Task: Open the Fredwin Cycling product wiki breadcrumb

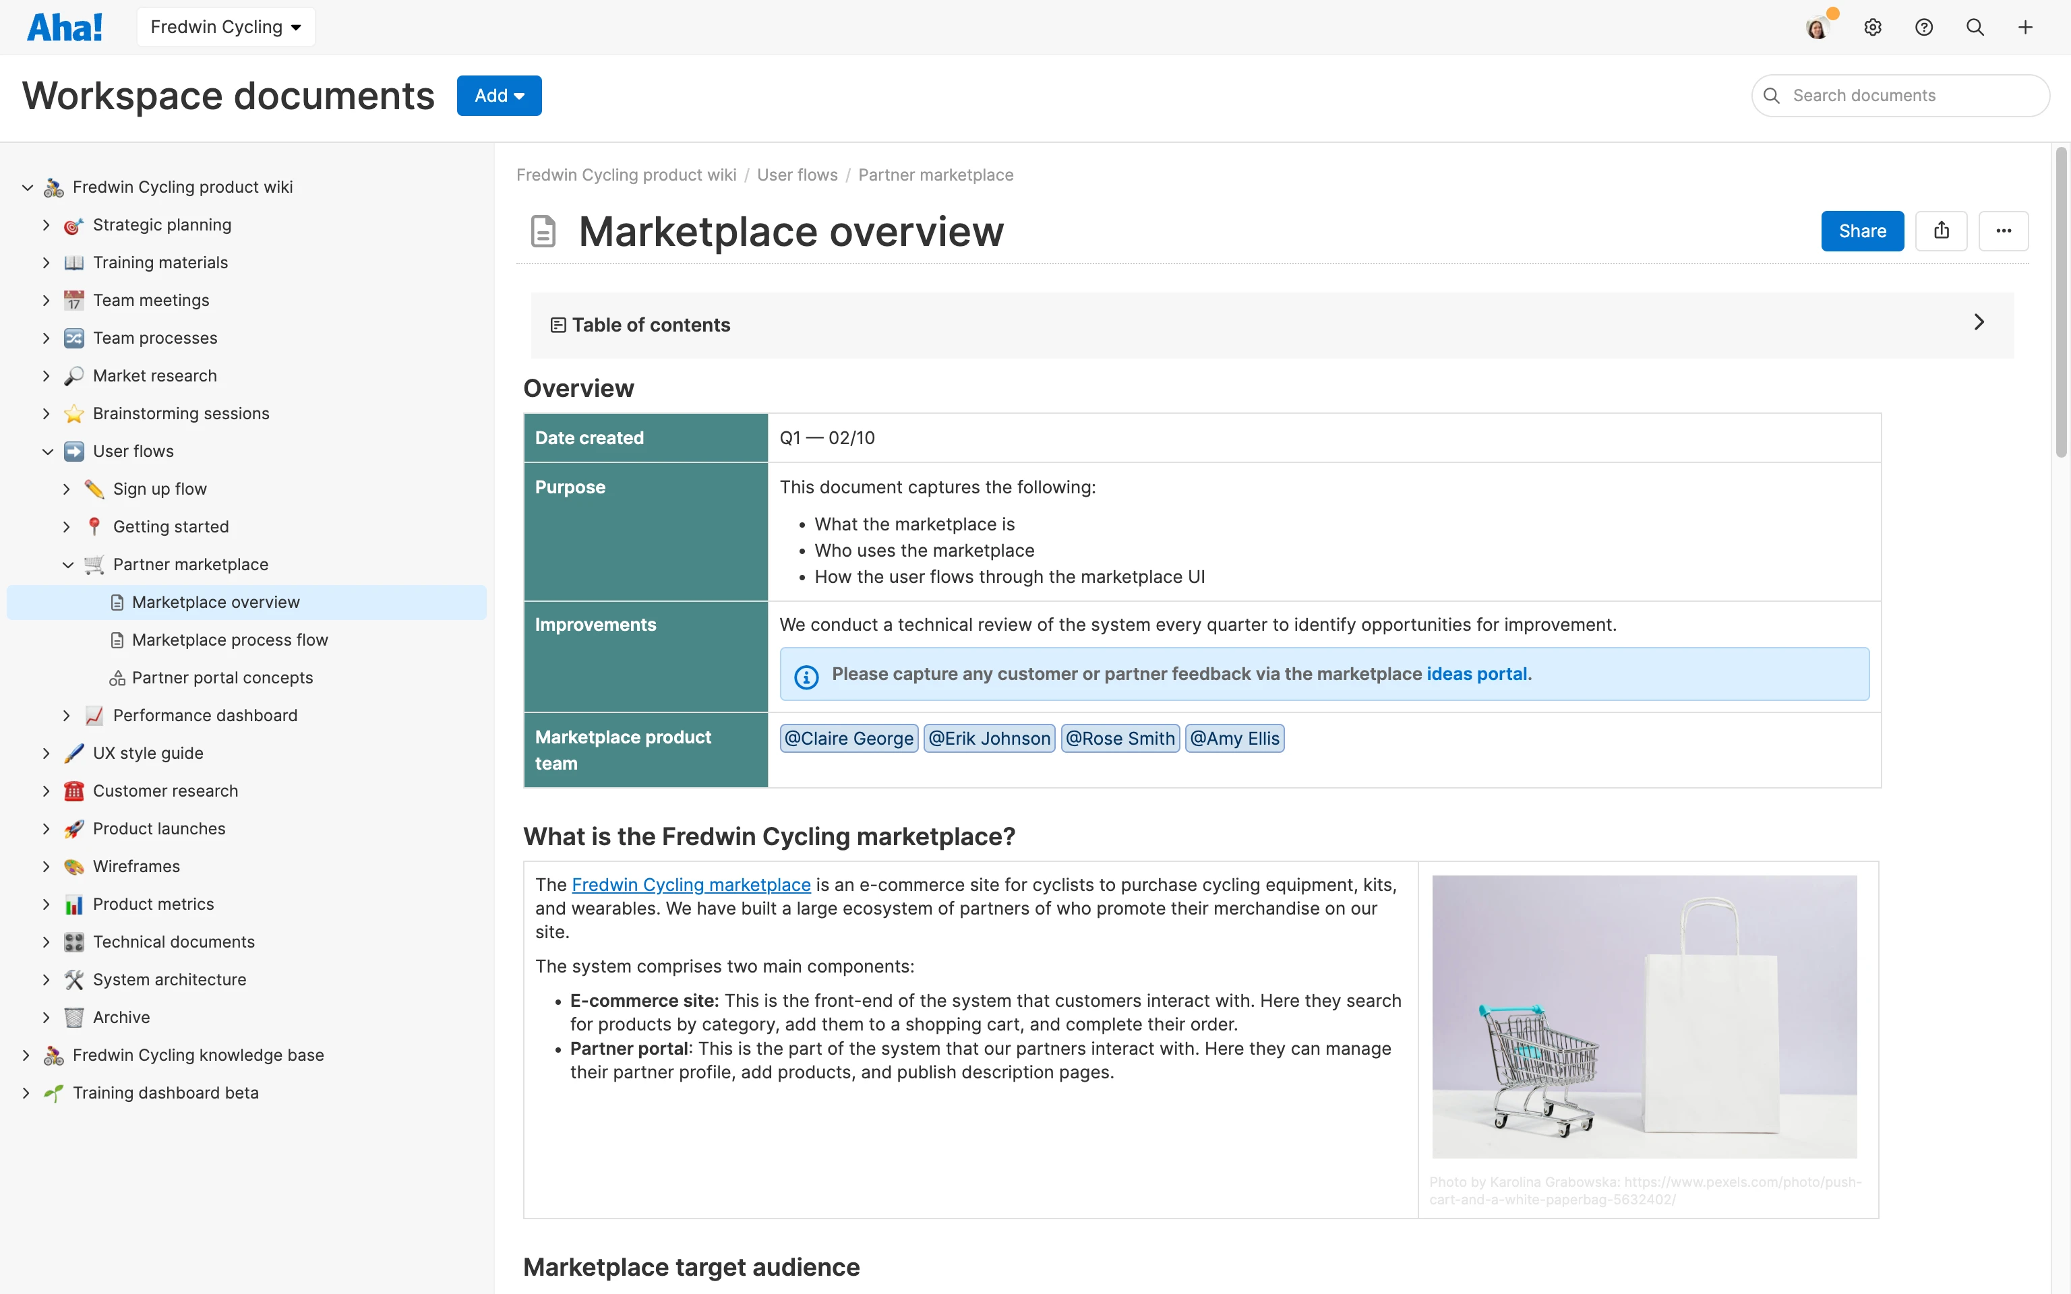Action: click(626, 175)
